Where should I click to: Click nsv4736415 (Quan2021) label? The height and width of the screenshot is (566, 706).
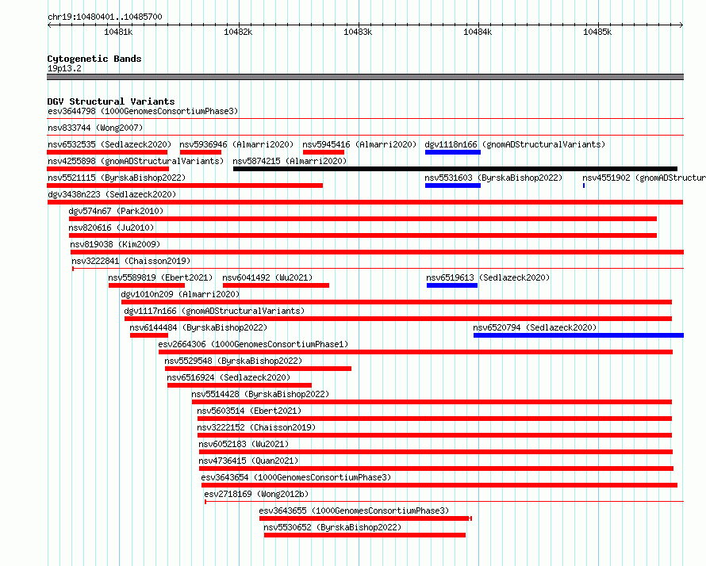pos(248,461)
